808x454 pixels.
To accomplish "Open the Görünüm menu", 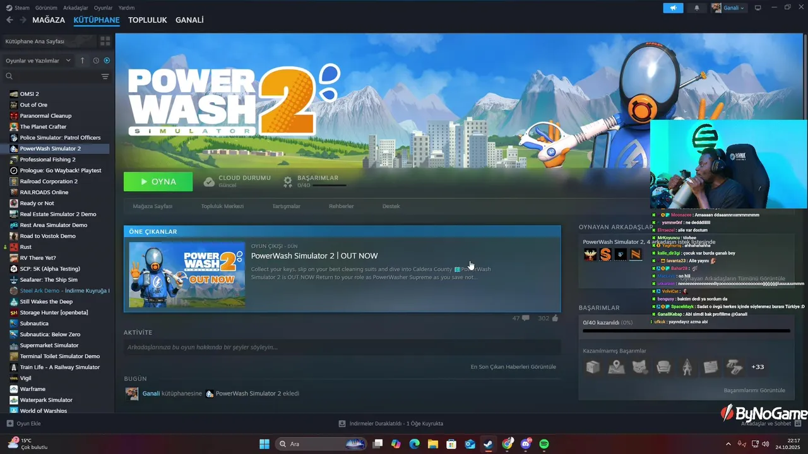I will tap(46, 8).
